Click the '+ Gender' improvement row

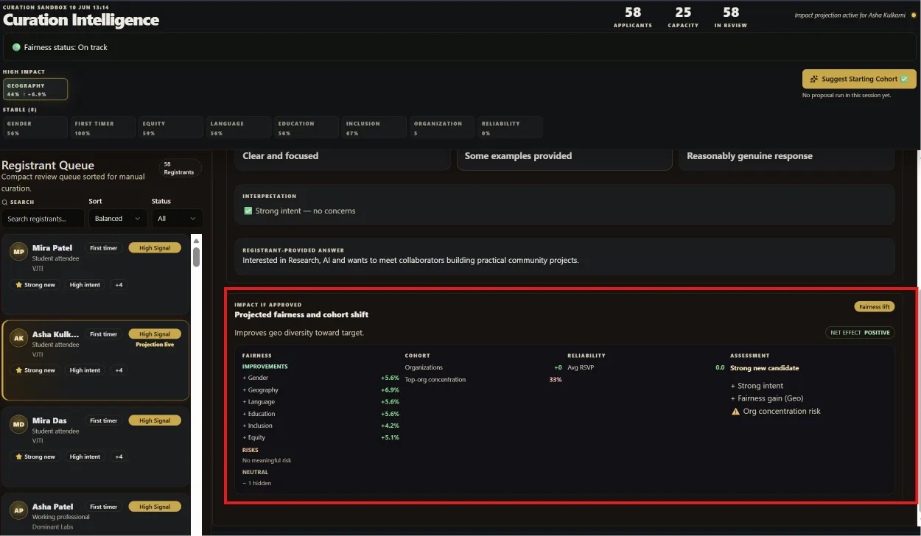point(321,378)
